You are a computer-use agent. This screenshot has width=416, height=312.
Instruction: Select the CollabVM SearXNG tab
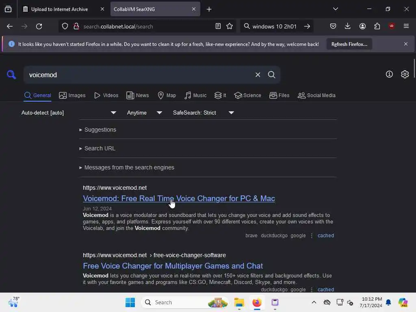[155, 9]
